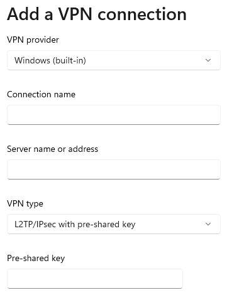Click the Connection name input field

tap(114, 115)
